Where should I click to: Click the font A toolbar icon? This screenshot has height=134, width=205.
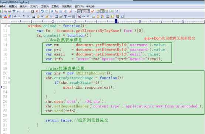[x=71, y=11]
